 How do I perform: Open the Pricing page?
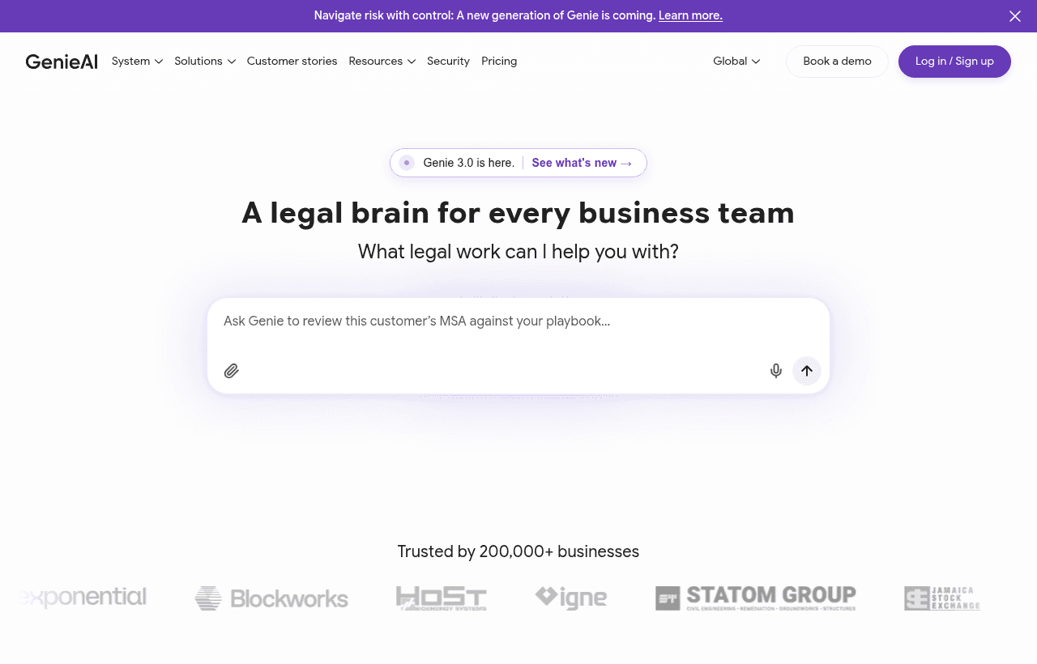coord(499,62)
